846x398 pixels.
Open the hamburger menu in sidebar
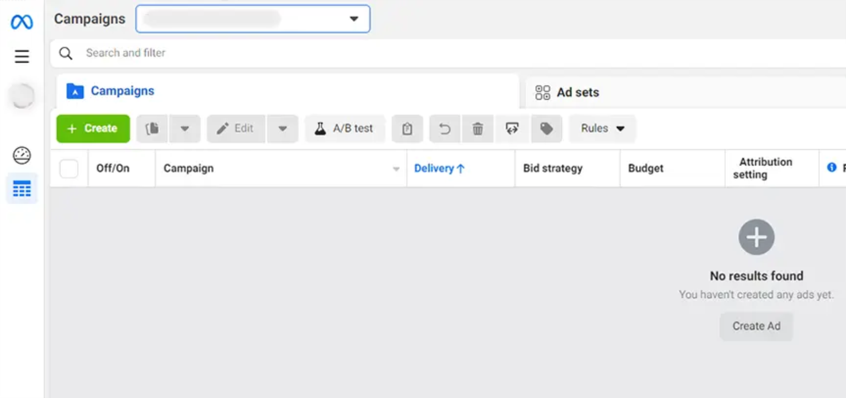pos(22,56)
